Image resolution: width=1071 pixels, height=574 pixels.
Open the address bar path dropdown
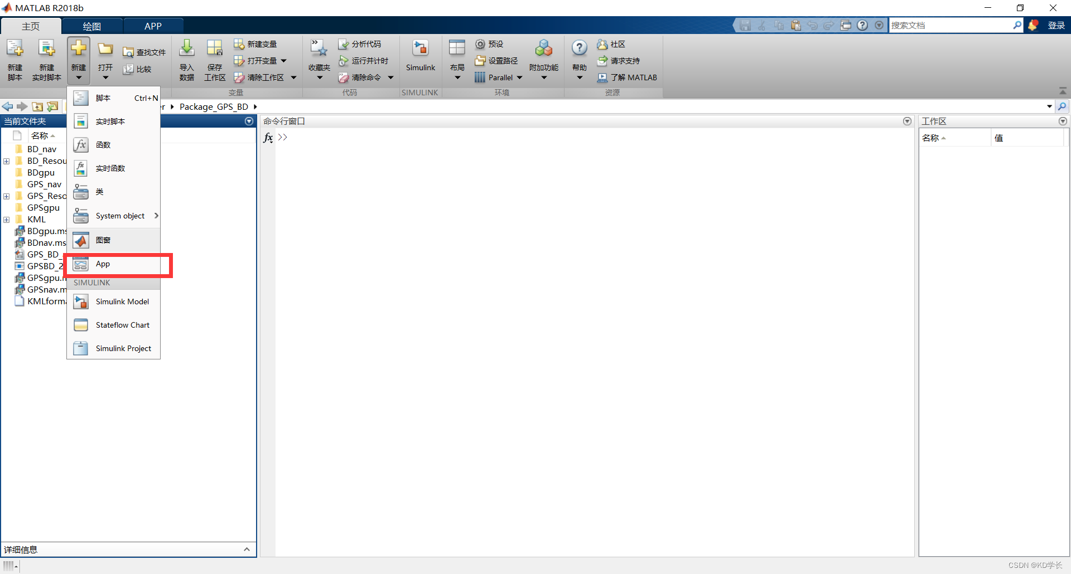(x=1049, y=106)
